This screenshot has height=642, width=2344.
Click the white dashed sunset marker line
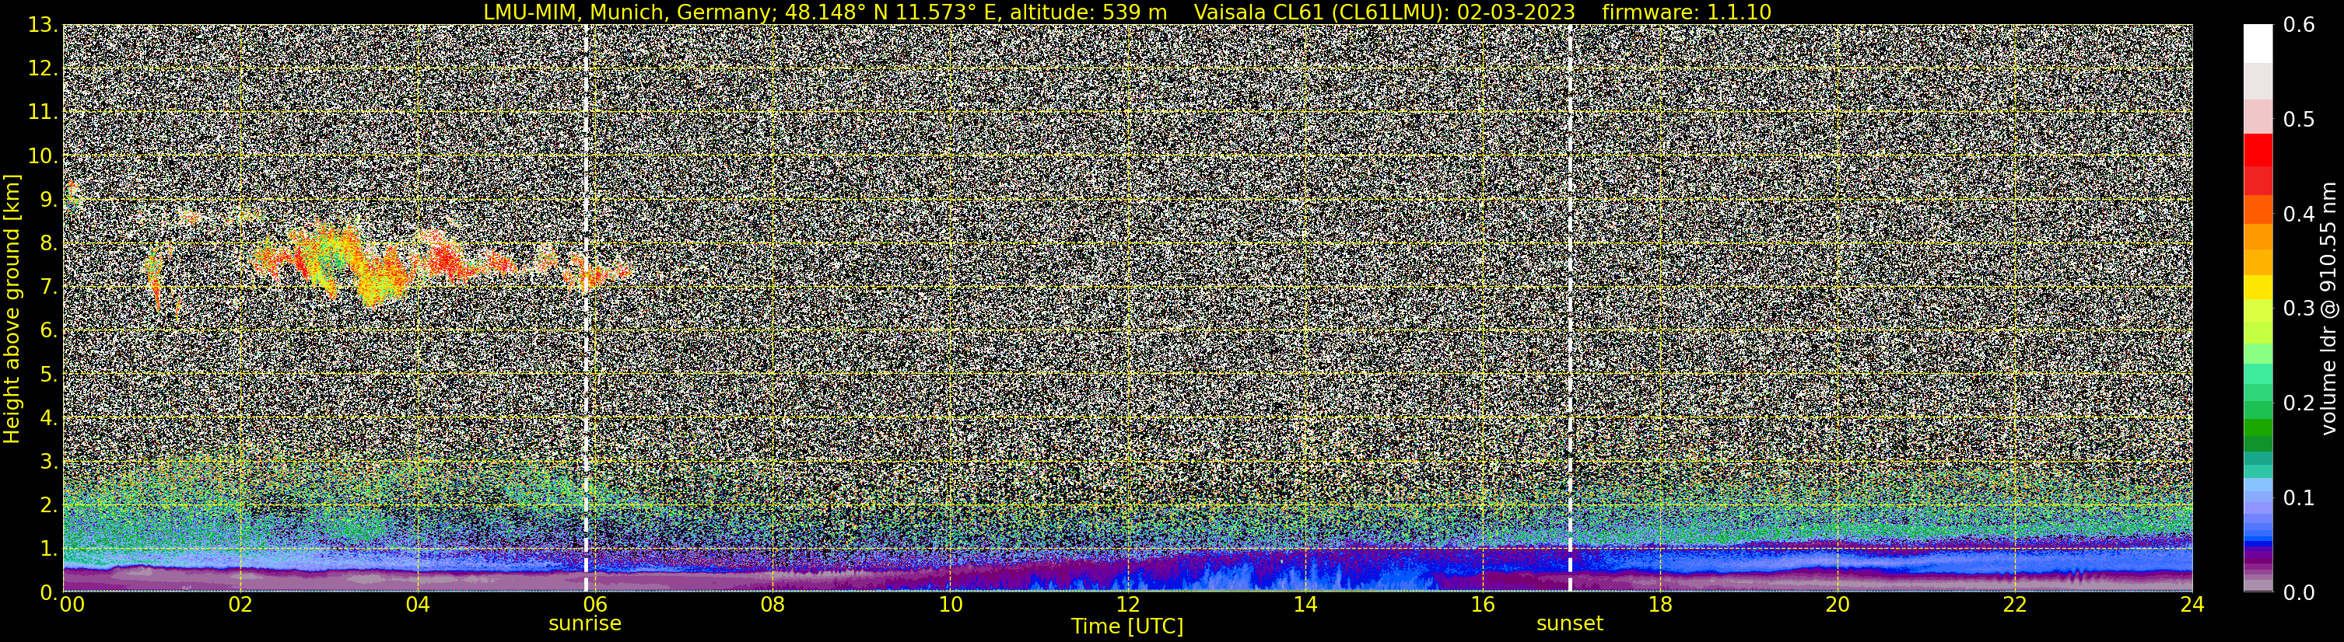(x=1571, y=309)
